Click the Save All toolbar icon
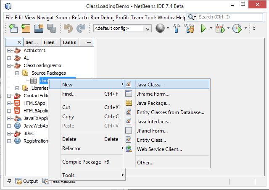The width and height of the screenshot is (269, 190). pos(51,28)
